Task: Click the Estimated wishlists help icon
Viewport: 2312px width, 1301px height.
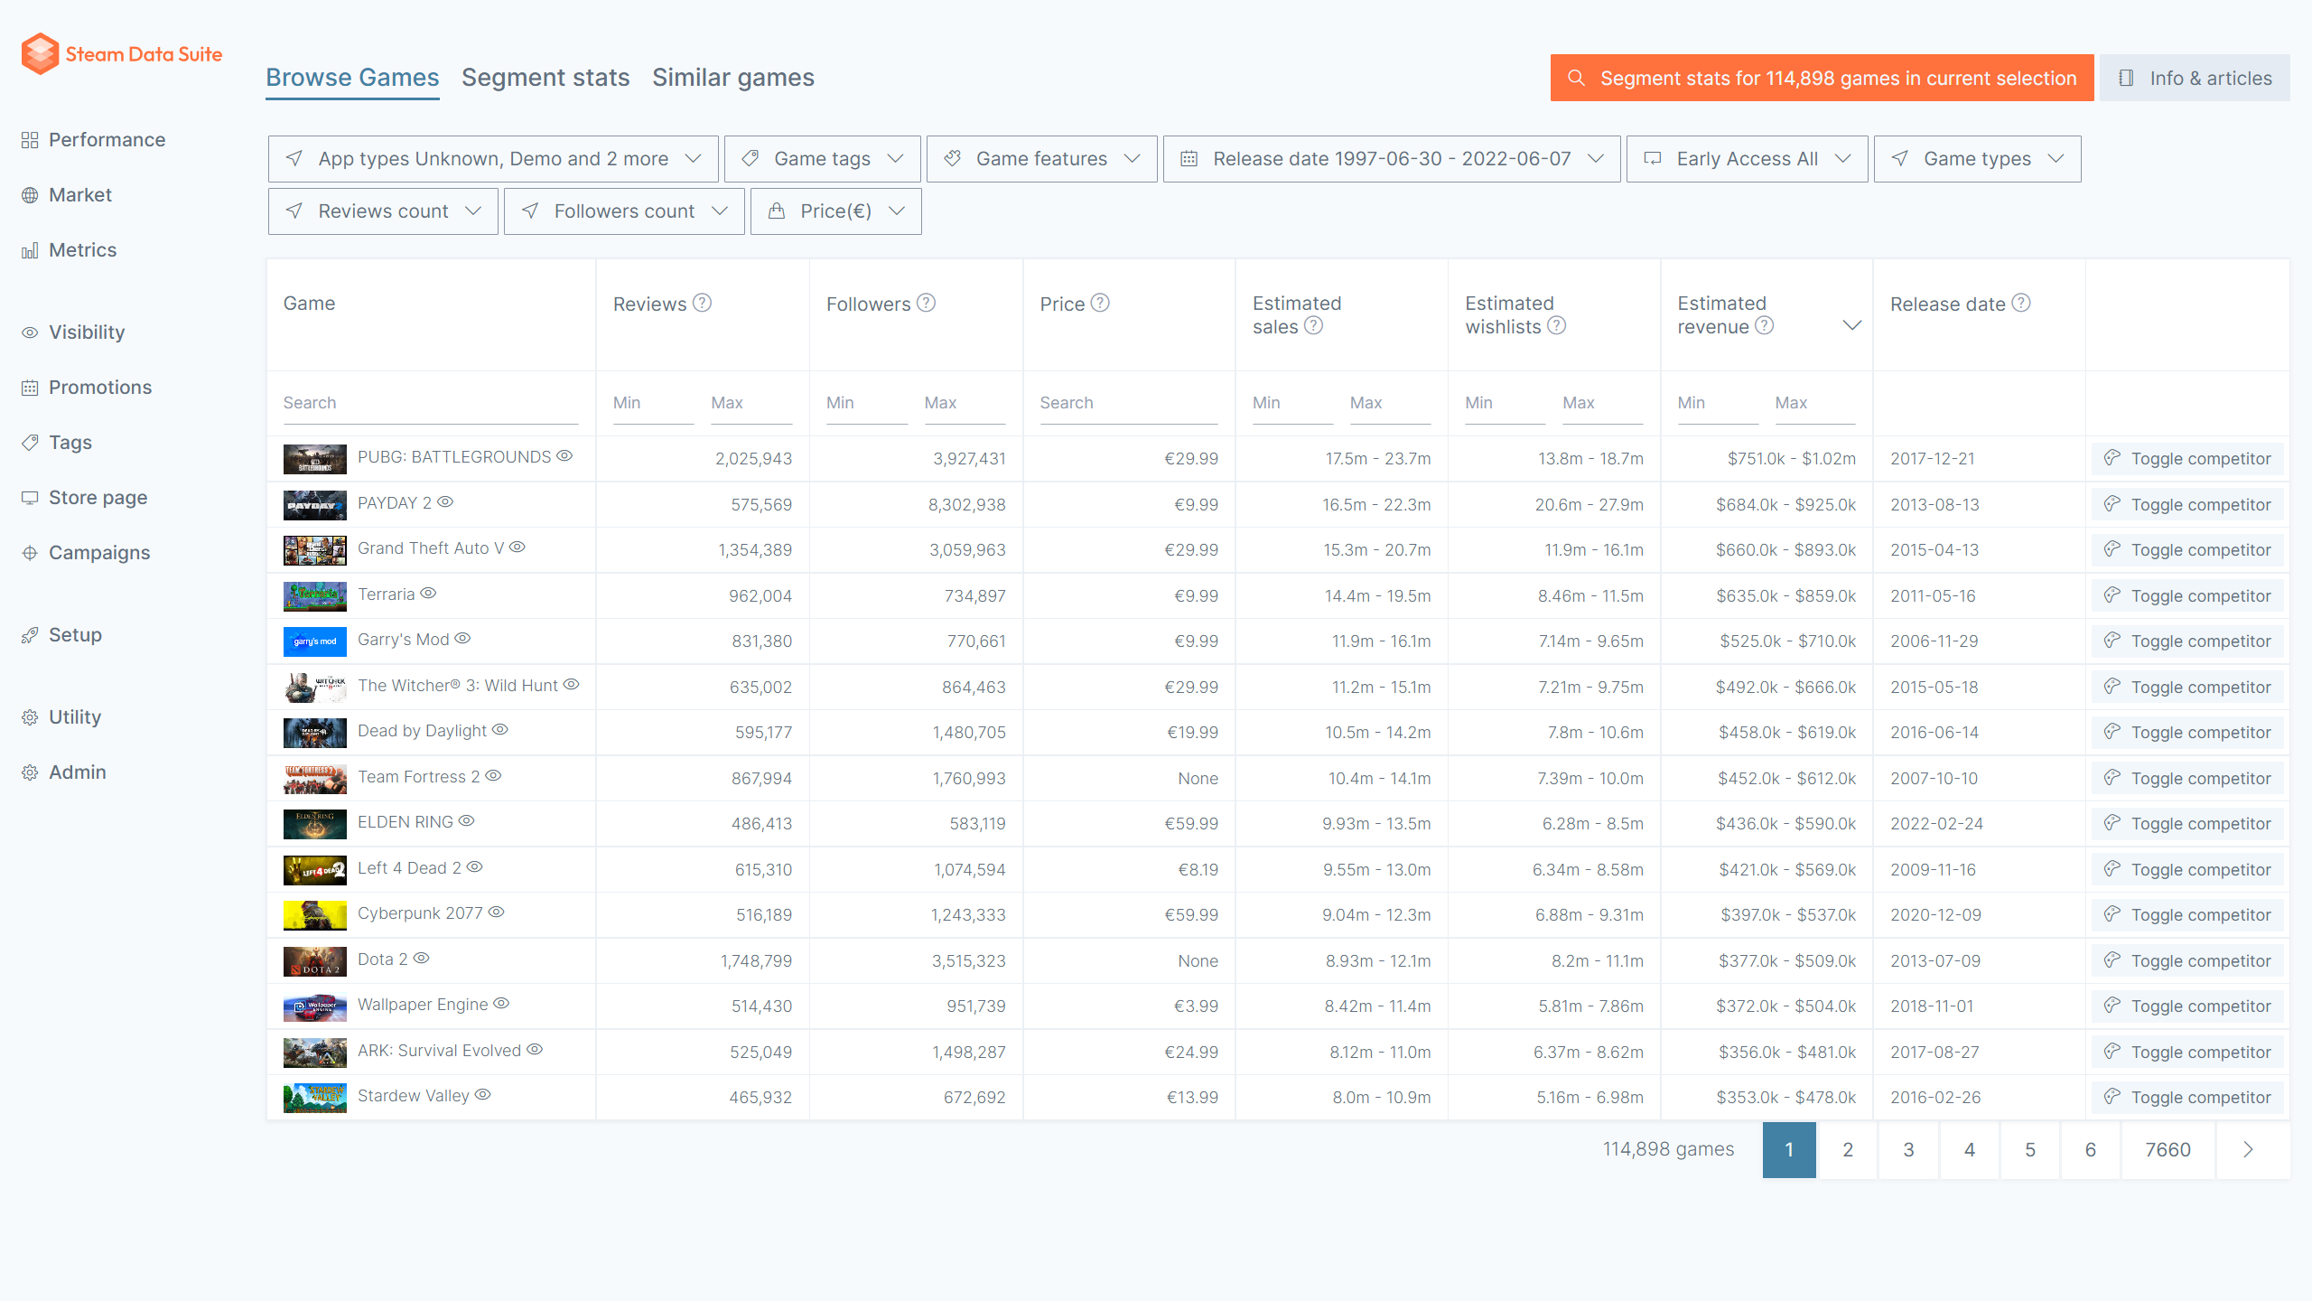Action: coord(1556,325)
